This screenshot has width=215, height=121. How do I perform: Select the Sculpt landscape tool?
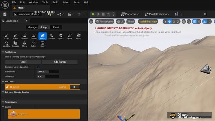6,36
